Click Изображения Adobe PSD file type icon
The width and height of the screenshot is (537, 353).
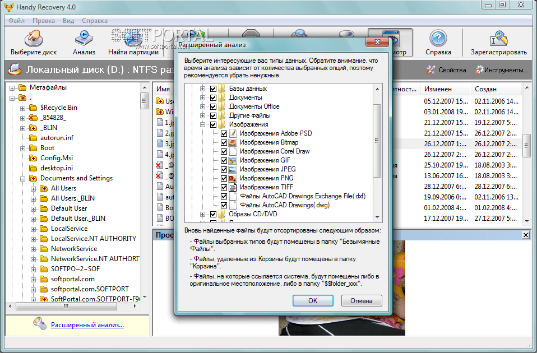233,133
